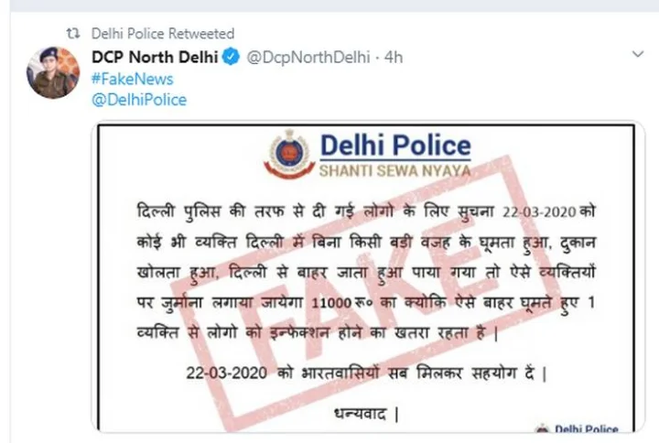659x443 pixels.
Task: Click the red FAKE stamp on image
Action: 365,292
